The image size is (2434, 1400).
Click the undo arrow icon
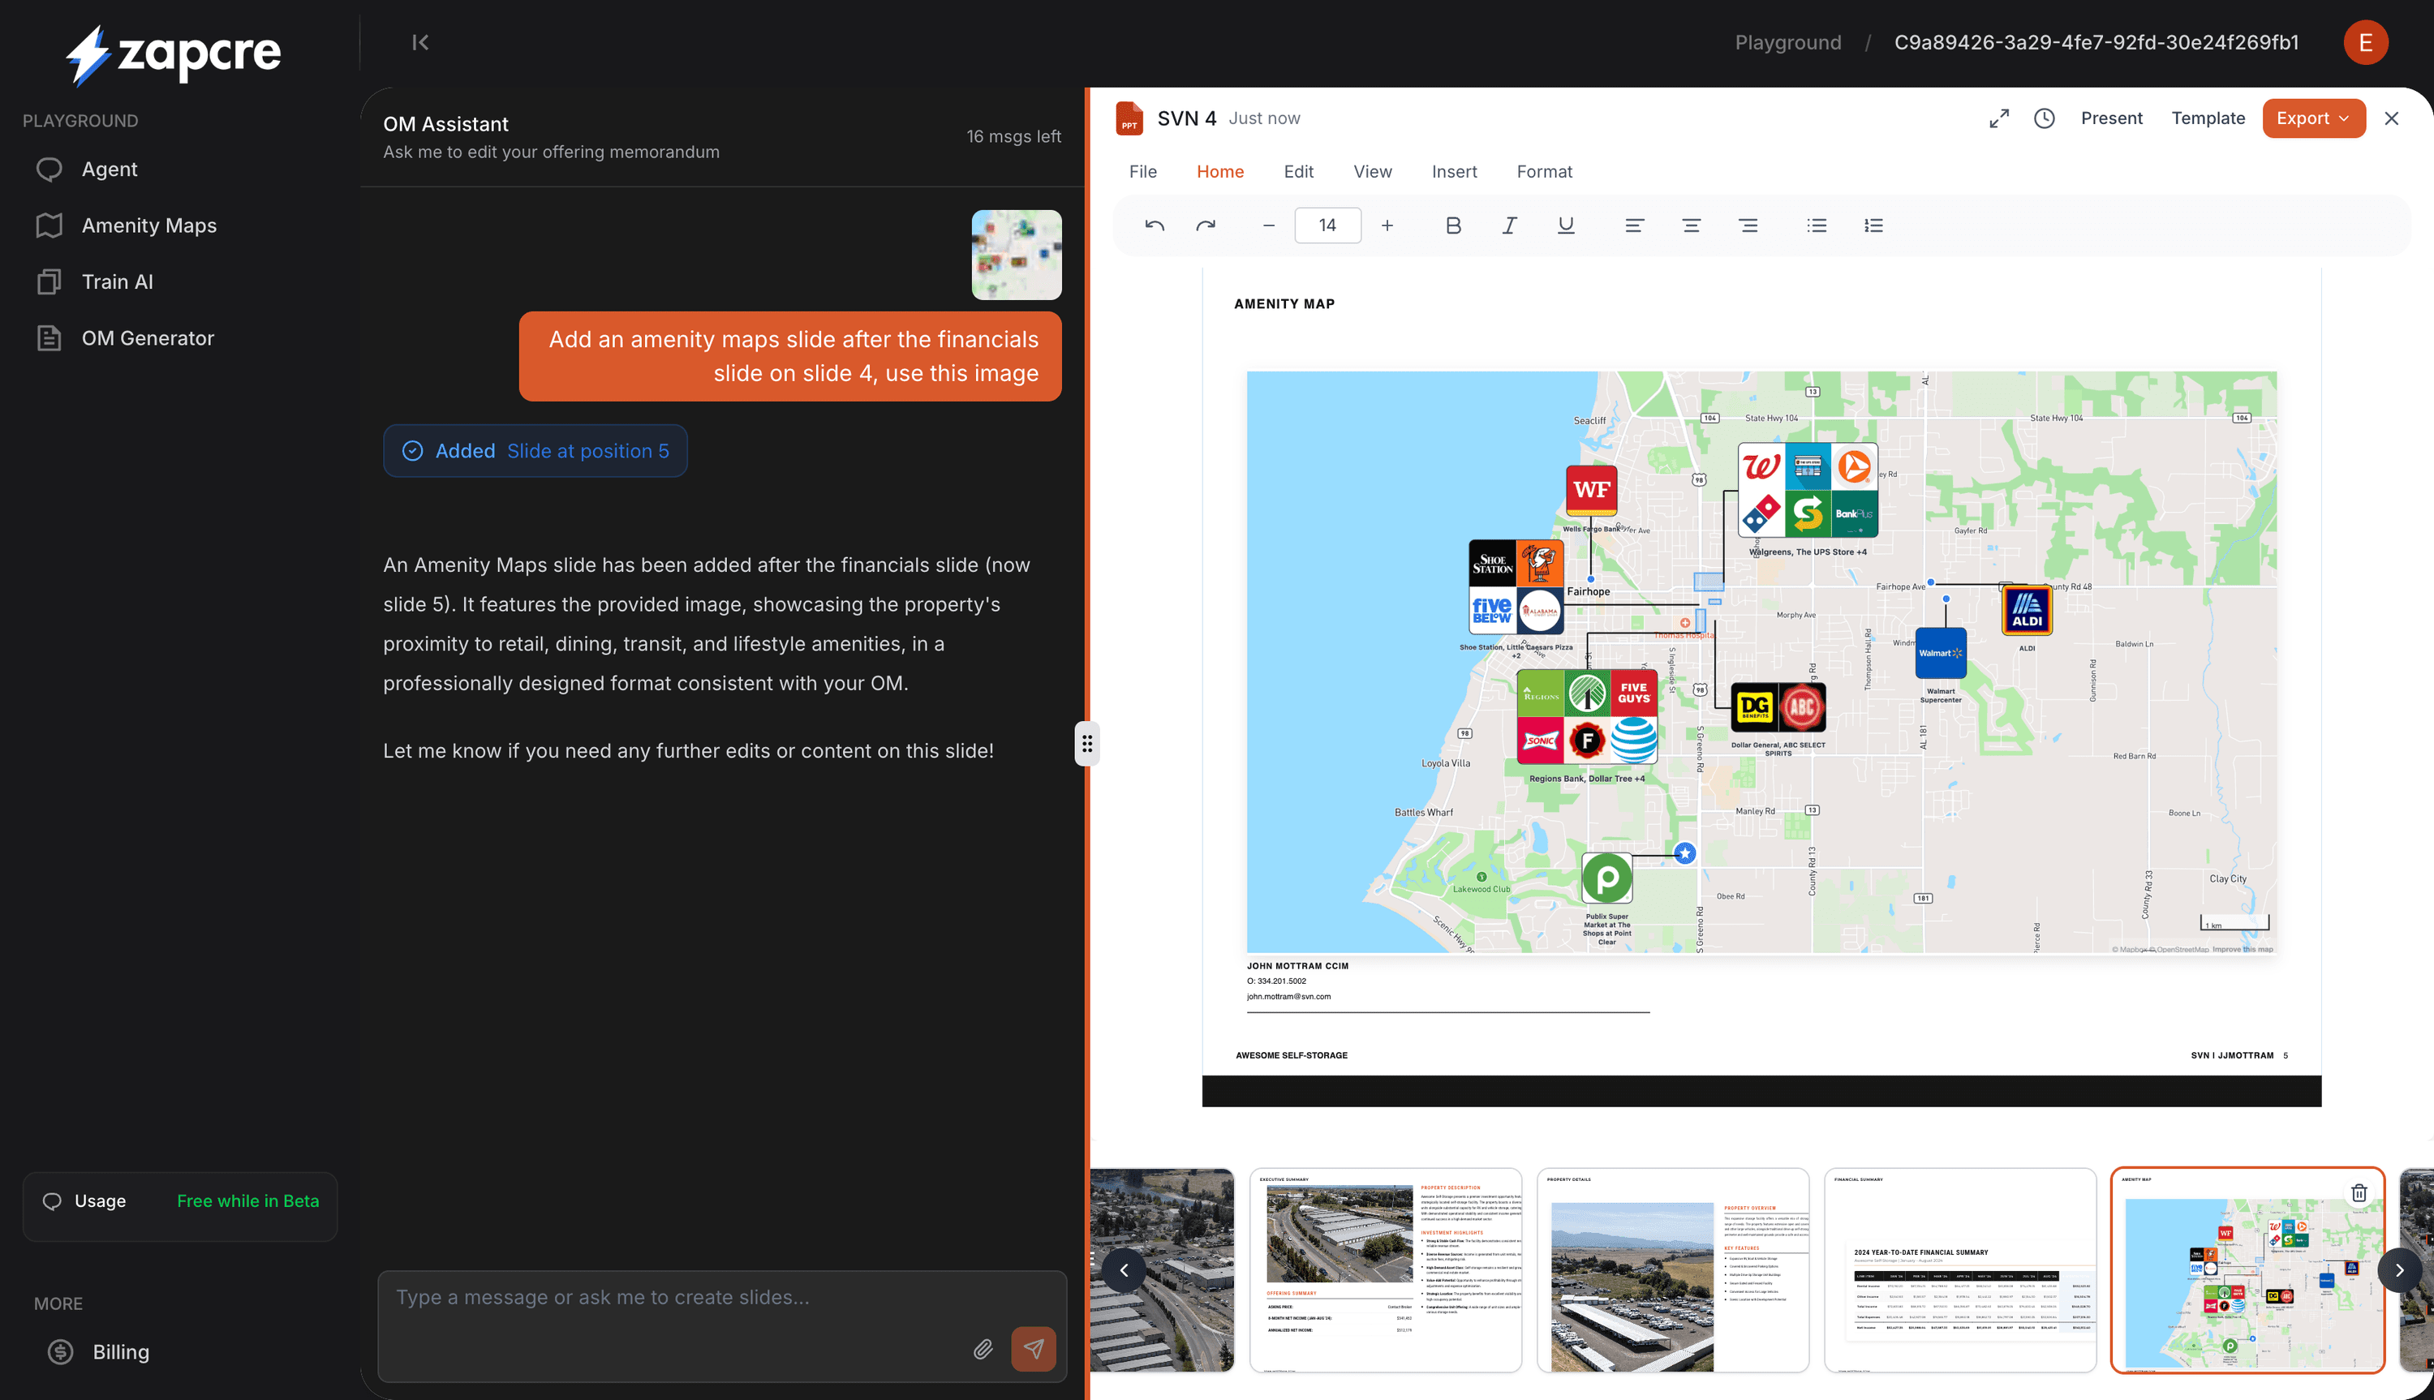tap(1155, 225)
